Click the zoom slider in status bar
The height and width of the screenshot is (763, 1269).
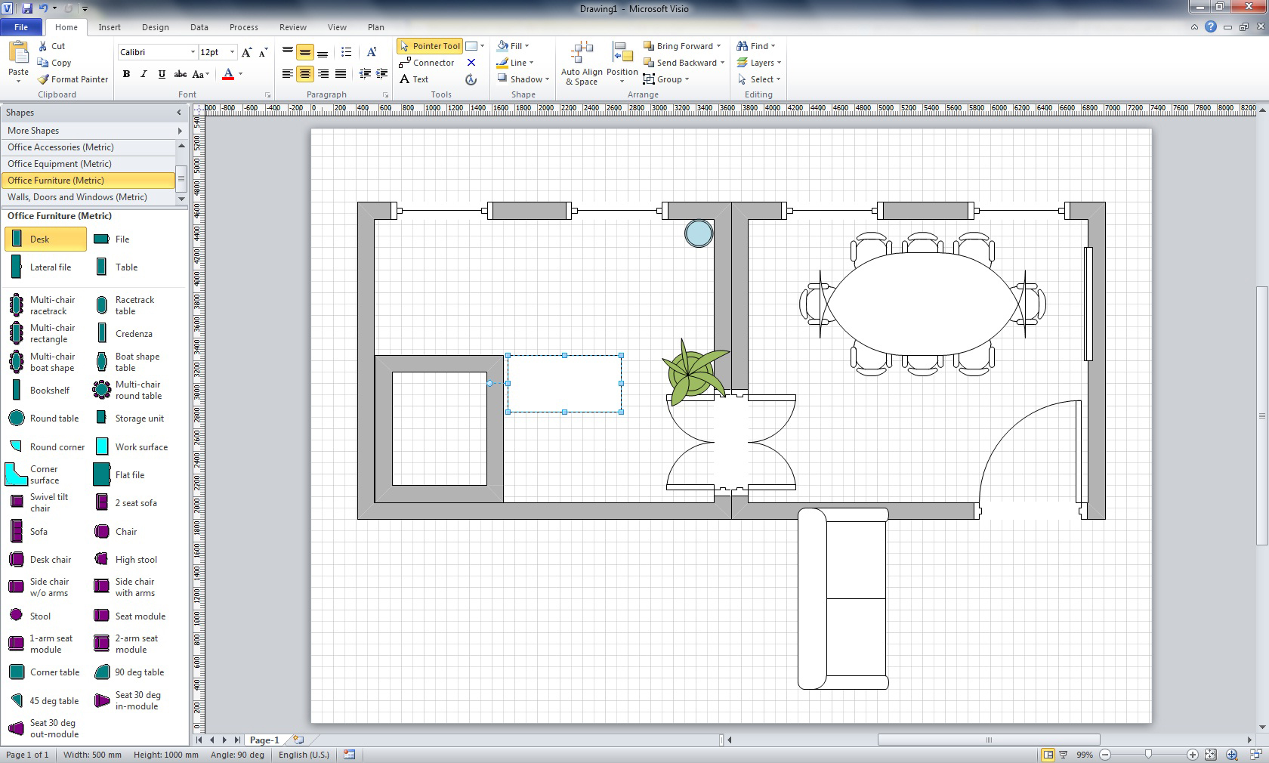1148,755
